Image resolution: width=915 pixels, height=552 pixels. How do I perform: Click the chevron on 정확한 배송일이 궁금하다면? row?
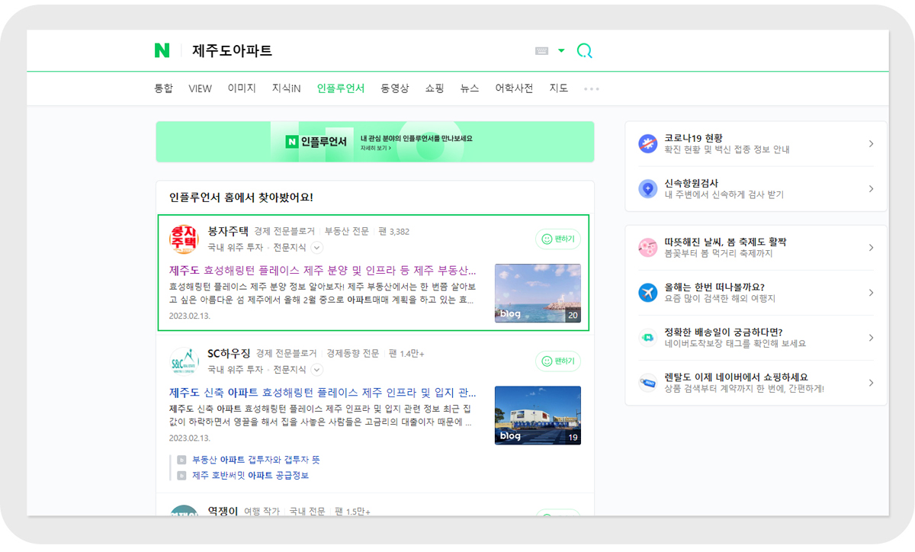(x=872, y=338)
